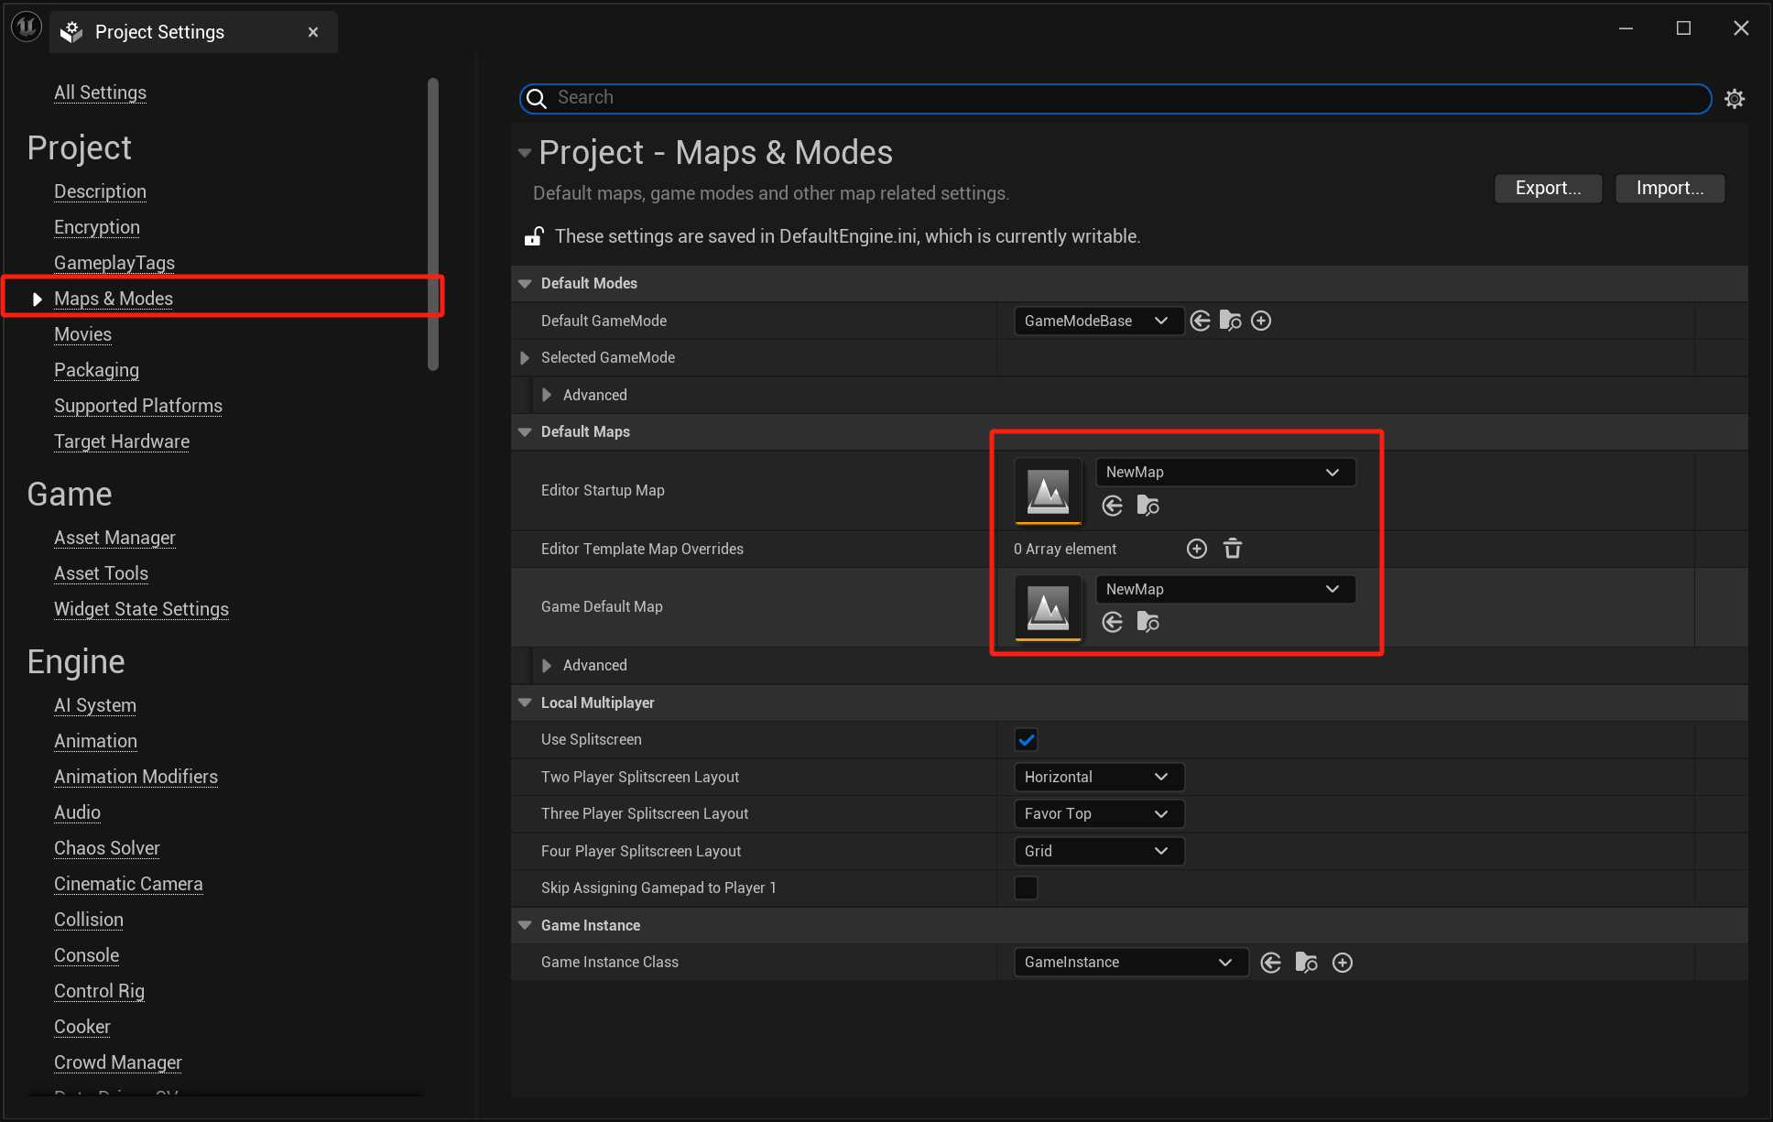1773x1122 pixels.
Task: Expand Advanced under Default Modes
Action: pyautogui.click(x=547, y=395)
